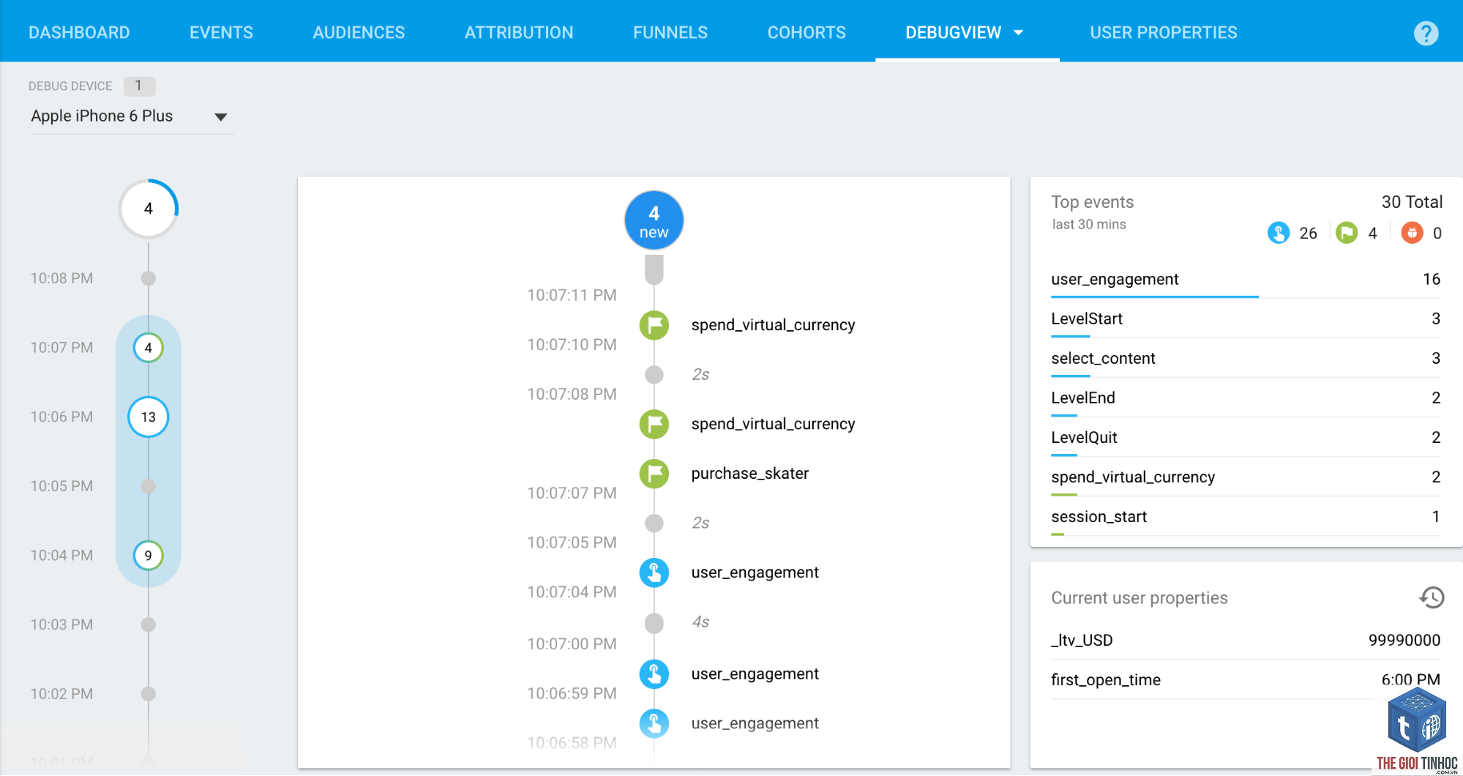Click the '30 Total' events count
Viewport: 1463px width, 776px height.
(1412, 202)
